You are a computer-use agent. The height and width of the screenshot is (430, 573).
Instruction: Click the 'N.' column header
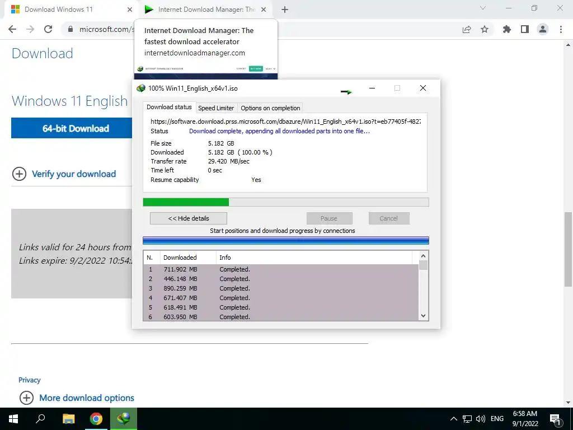[152, 258]
